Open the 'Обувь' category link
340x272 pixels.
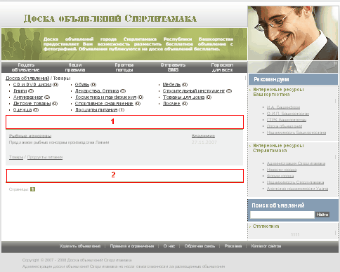(82, 85)
